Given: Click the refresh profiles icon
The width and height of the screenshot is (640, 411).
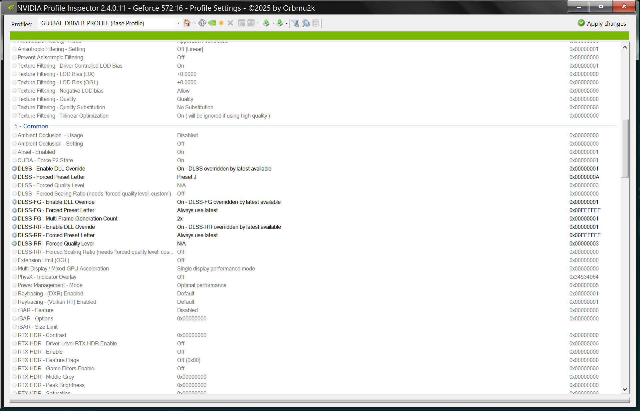Looking at the screenshot, I should [202, 23].
